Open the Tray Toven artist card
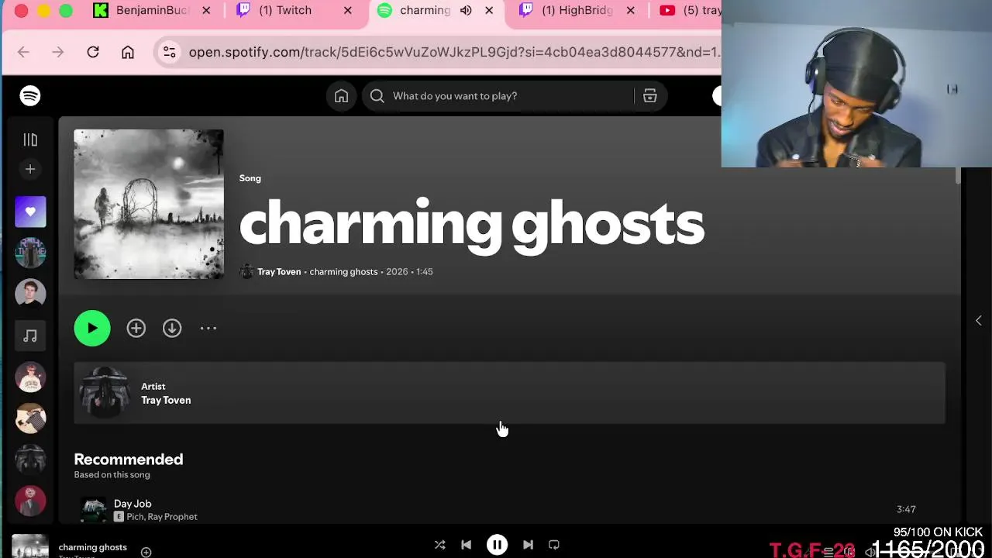 pyautogui.click(x=509, y=393)
